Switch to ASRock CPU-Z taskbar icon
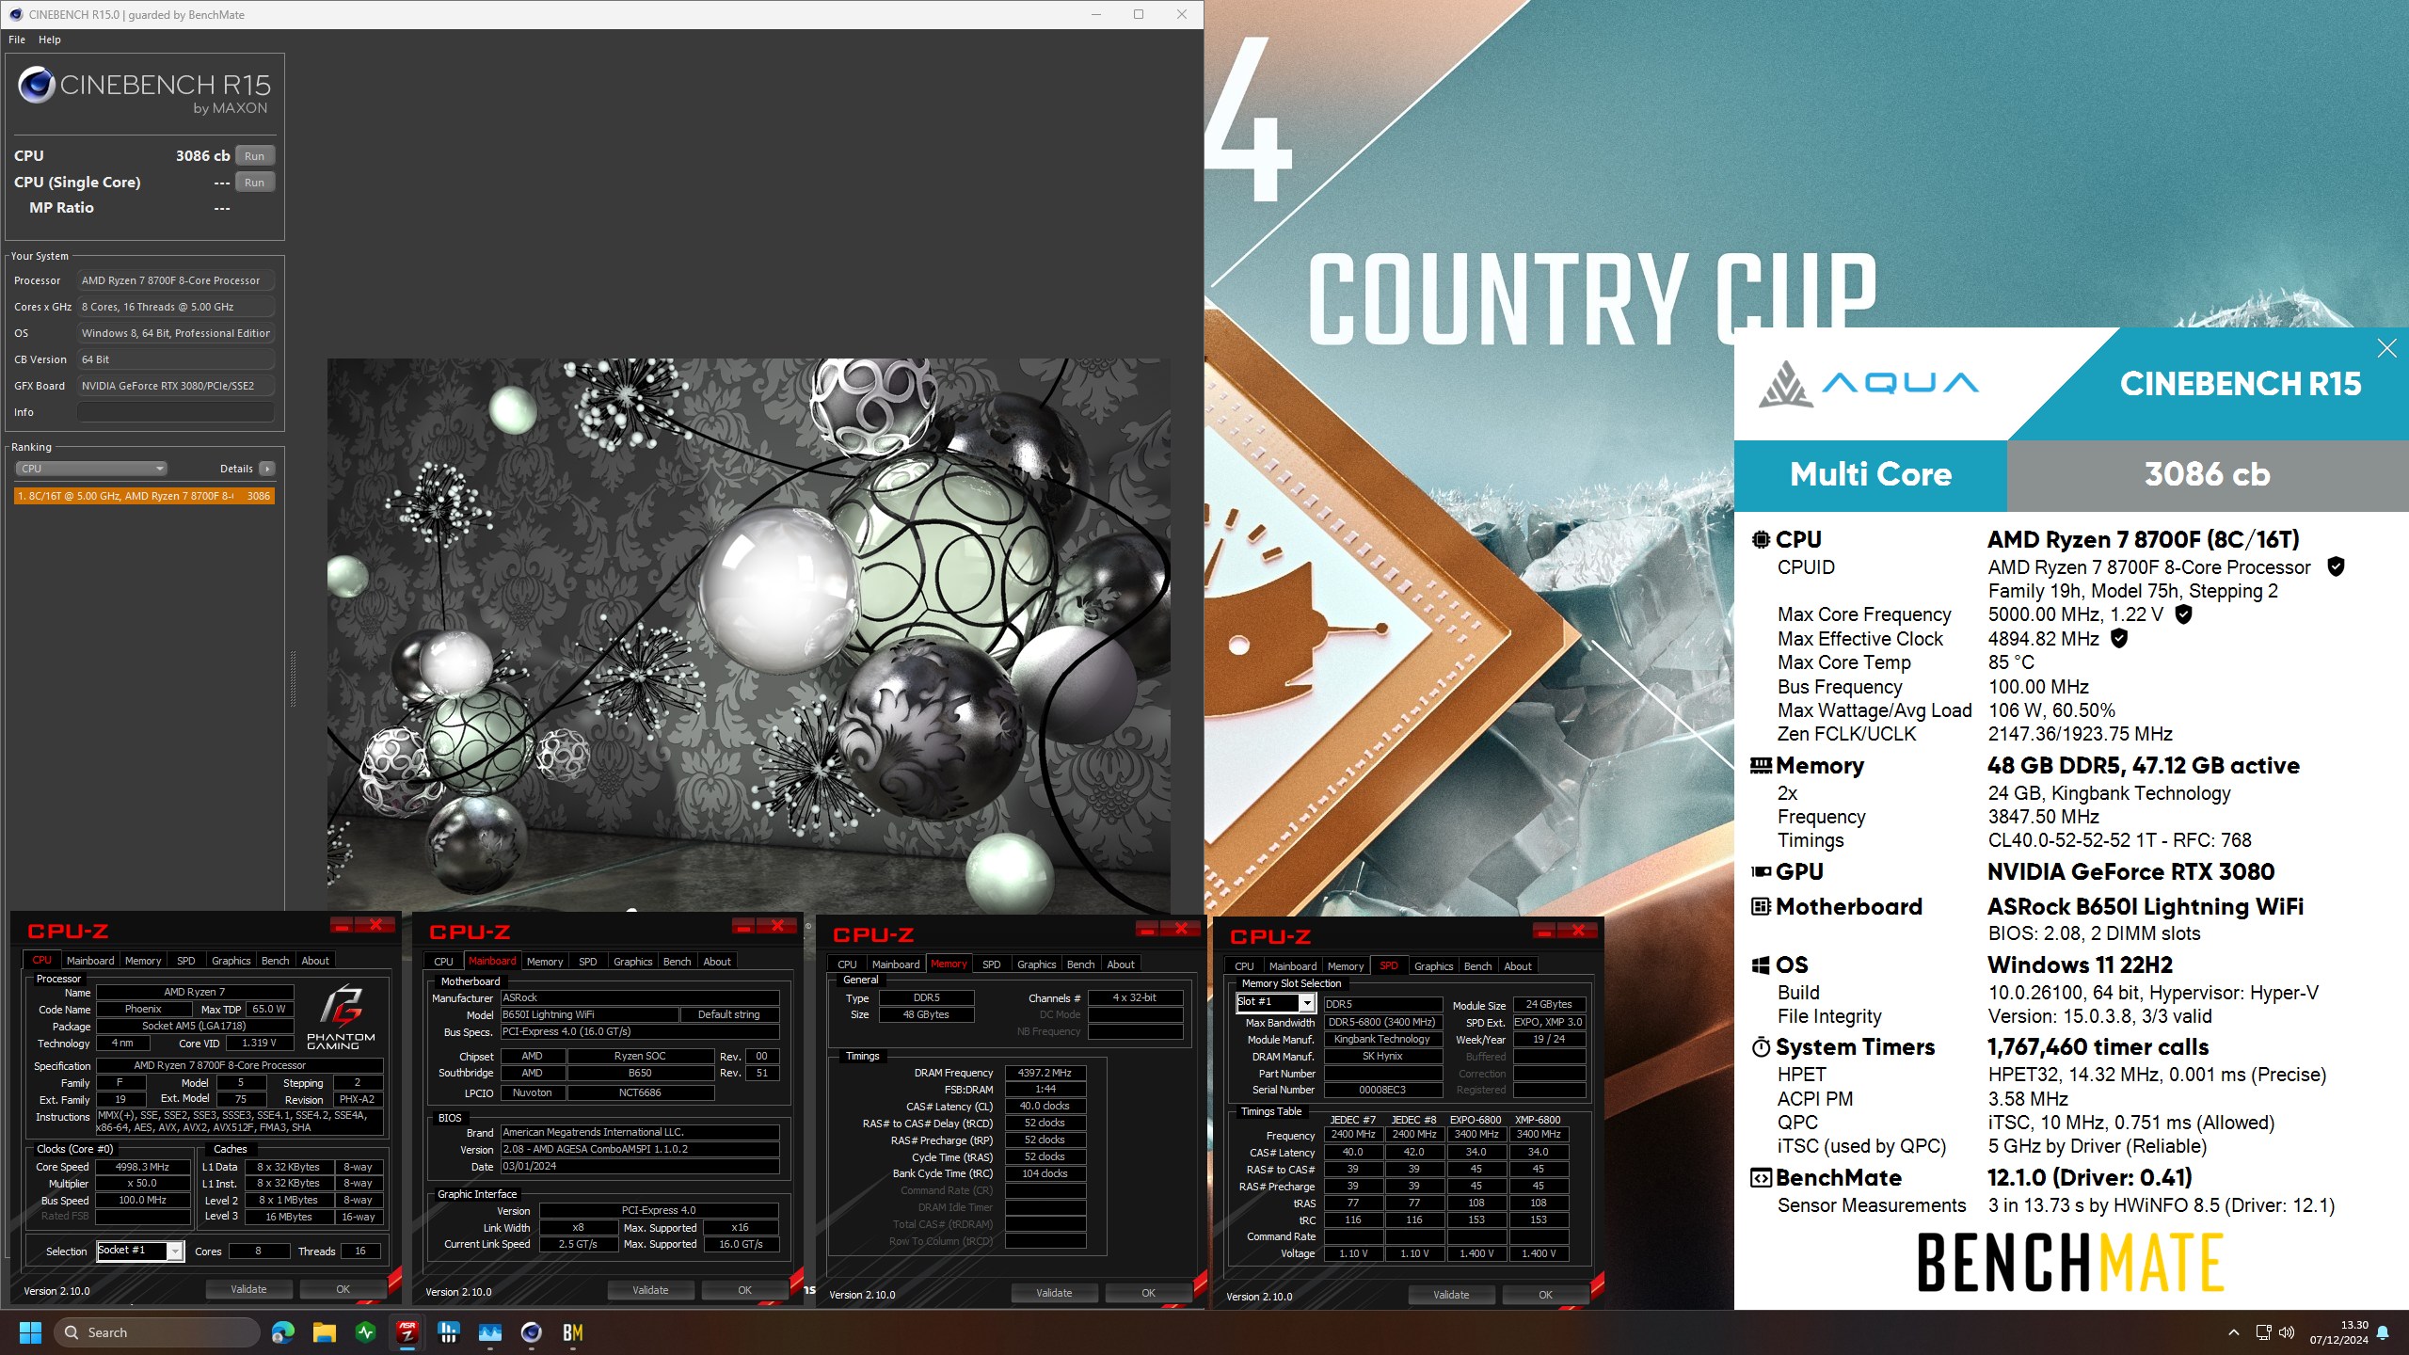The image size is (2409, 1355). (407, 1332)
